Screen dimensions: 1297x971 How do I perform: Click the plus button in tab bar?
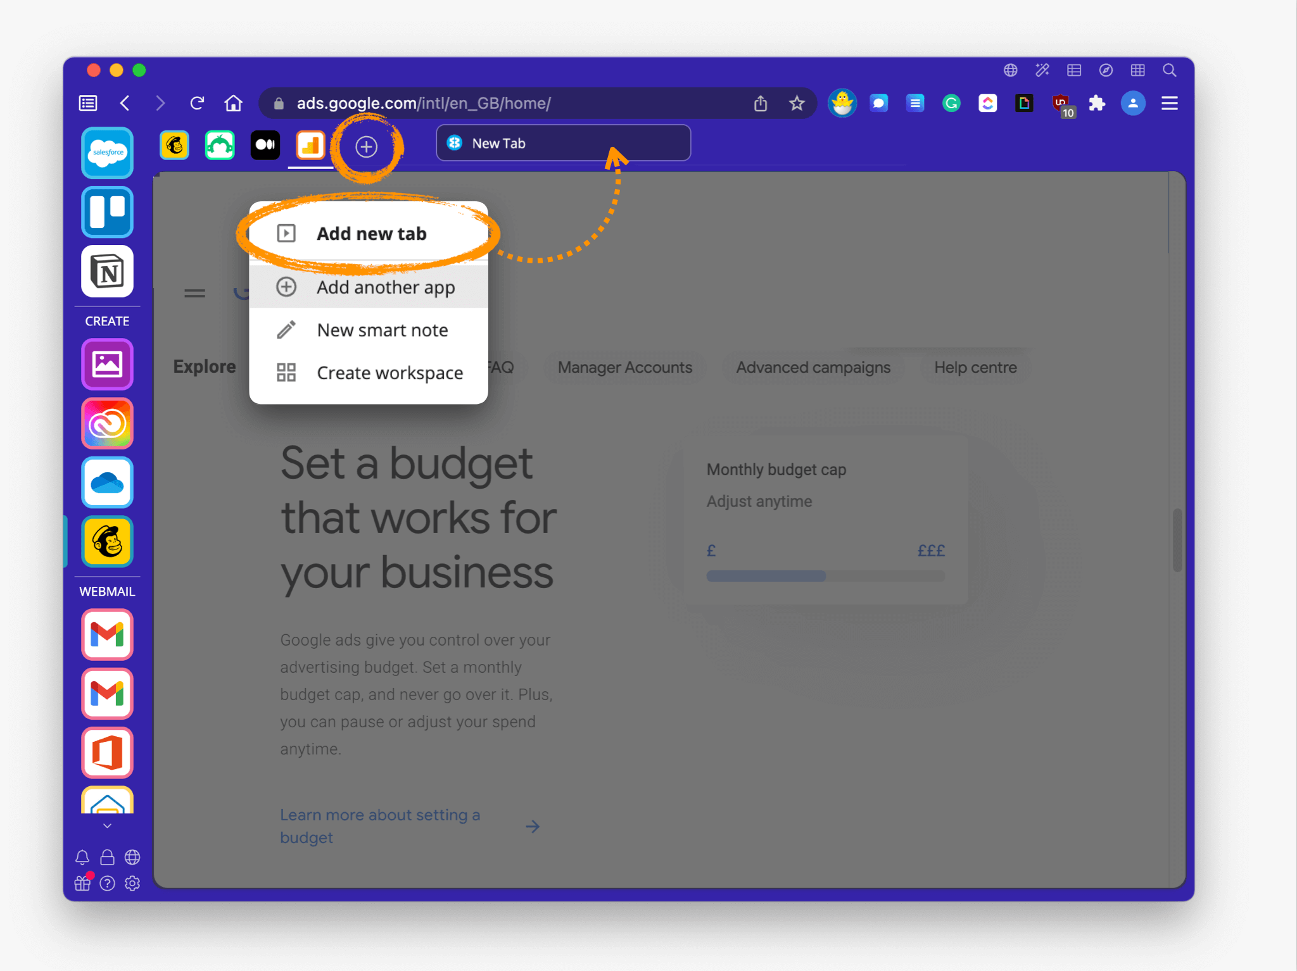pos(366,147)
